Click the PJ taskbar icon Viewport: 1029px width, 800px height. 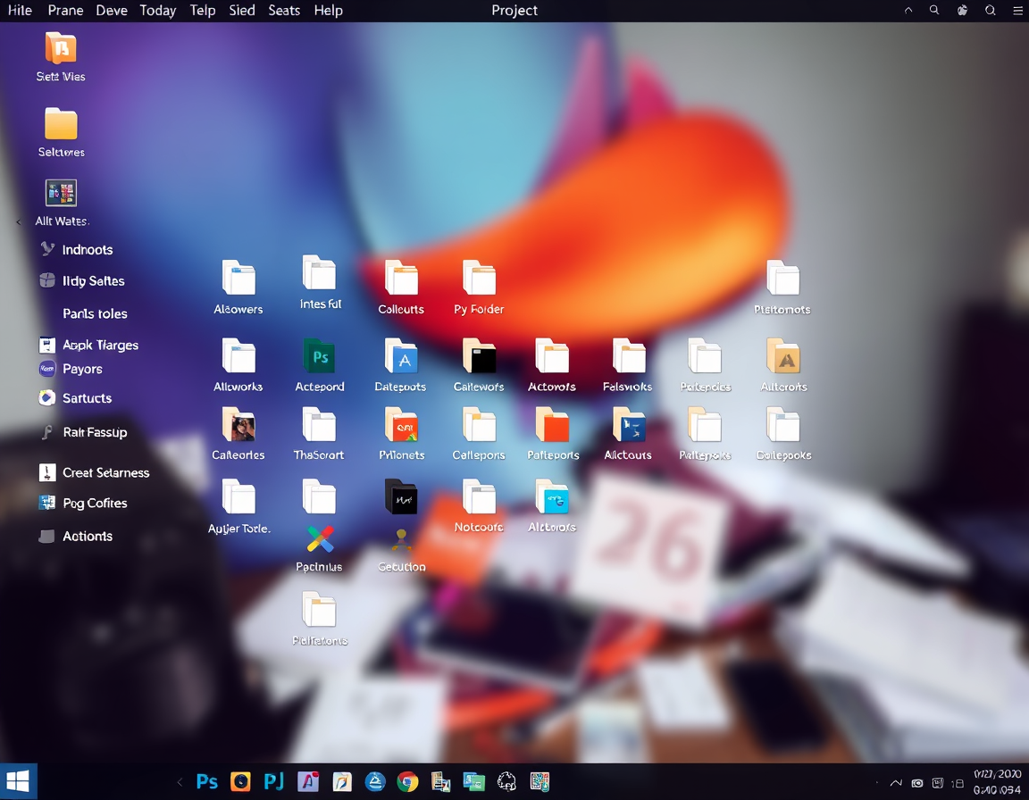tap(273, 781)
